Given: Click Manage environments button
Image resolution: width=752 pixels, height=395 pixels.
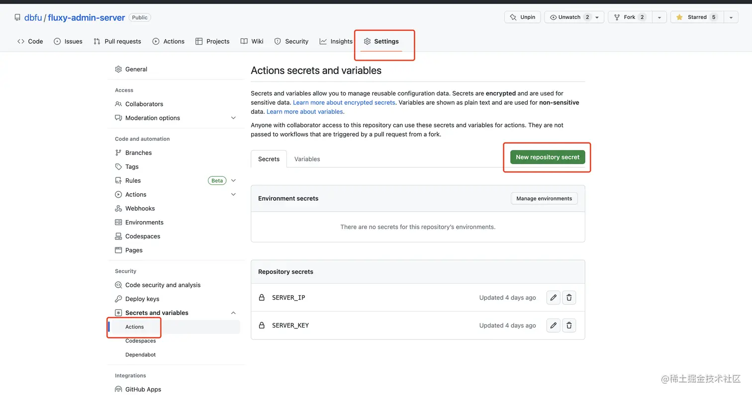Looking at the screenshot, I should pyautogui.click(x=544, y=198).
